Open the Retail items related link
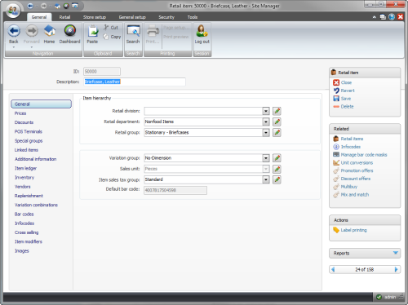Viewport: 408px width, 305px height. click(352, 139)
